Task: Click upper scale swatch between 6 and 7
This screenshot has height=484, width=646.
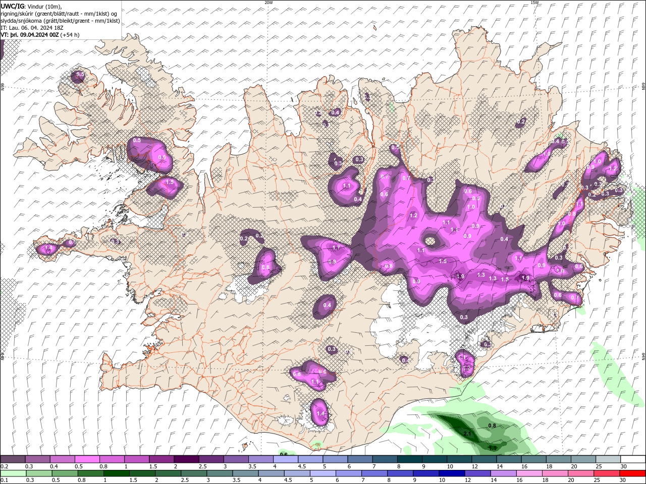Action: click(360, 459)
